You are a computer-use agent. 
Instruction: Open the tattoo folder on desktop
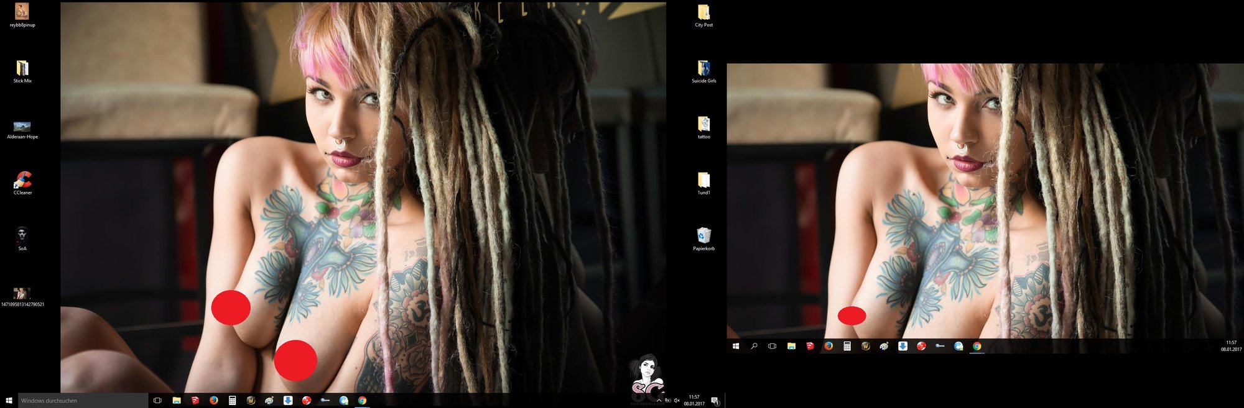point(703,124)
